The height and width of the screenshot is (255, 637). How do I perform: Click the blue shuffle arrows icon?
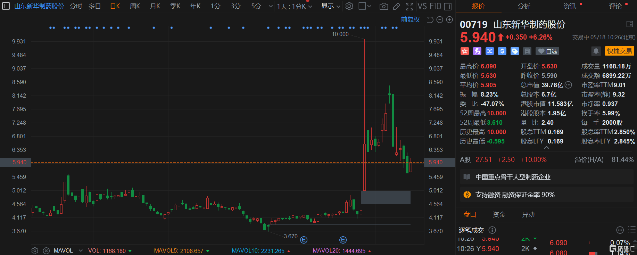coord(490,51)
